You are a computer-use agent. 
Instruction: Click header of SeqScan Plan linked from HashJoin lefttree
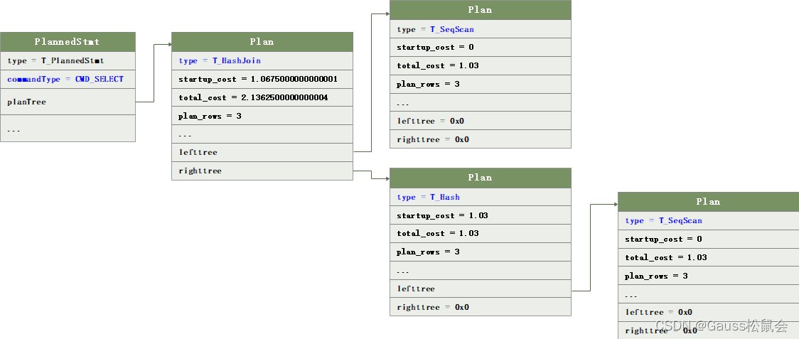coord(480,10)
